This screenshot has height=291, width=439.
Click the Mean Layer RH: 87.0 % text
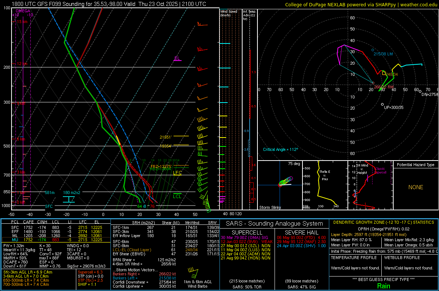[x=351, y=240]
